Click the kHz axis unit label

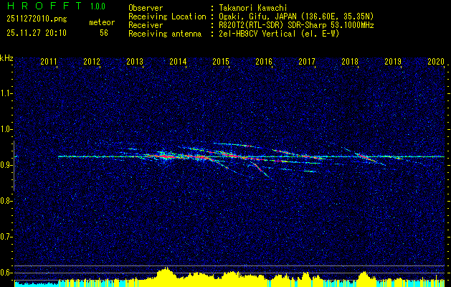(x=6, y=58)
